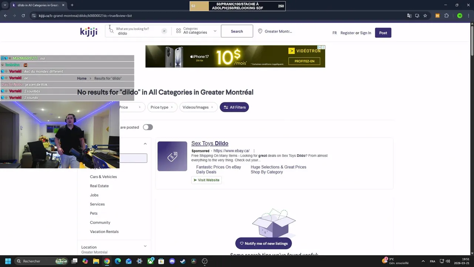This screenshot has height=267, width=474.
Task: Switch the site language with FR
Action: point(334,33)
